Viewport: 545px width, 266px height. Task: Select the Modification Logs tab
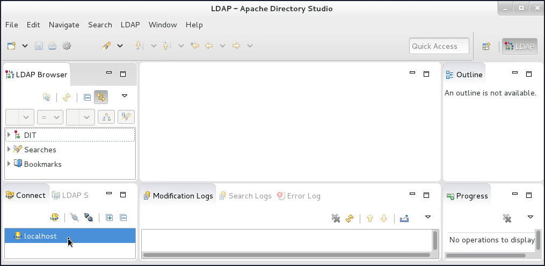pyautogui.click(x=178, y=196)
